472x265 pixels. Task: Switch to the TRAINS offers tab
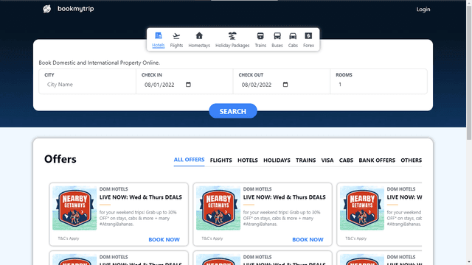[305, 160]
